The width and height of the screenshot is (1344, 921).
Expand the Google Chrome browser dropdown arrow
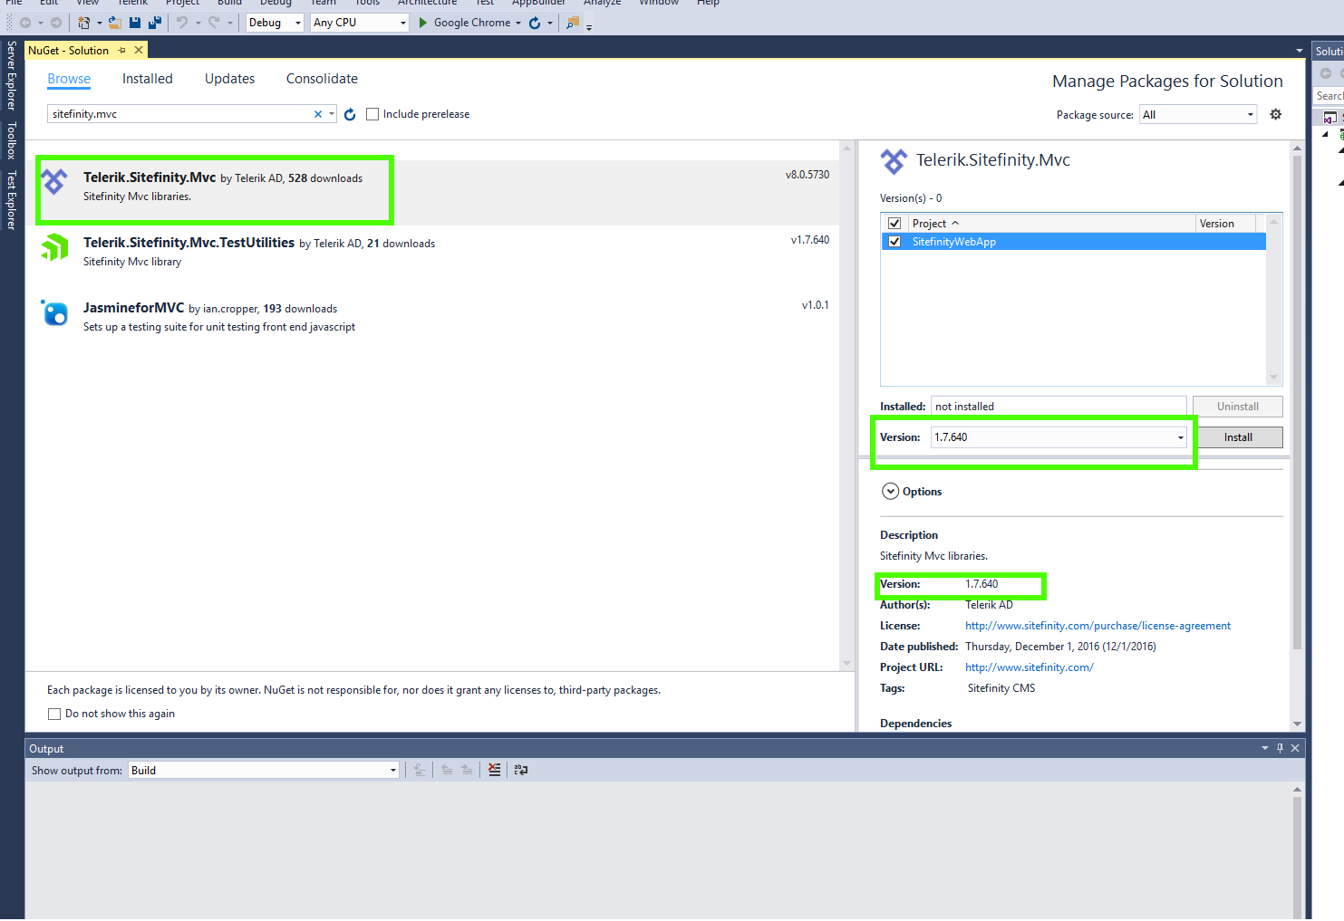(518, 23)
